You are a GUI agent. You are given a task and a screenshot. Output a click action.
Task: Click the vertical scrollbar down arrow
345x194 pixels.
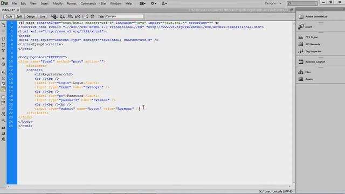[x=294, y=182]
